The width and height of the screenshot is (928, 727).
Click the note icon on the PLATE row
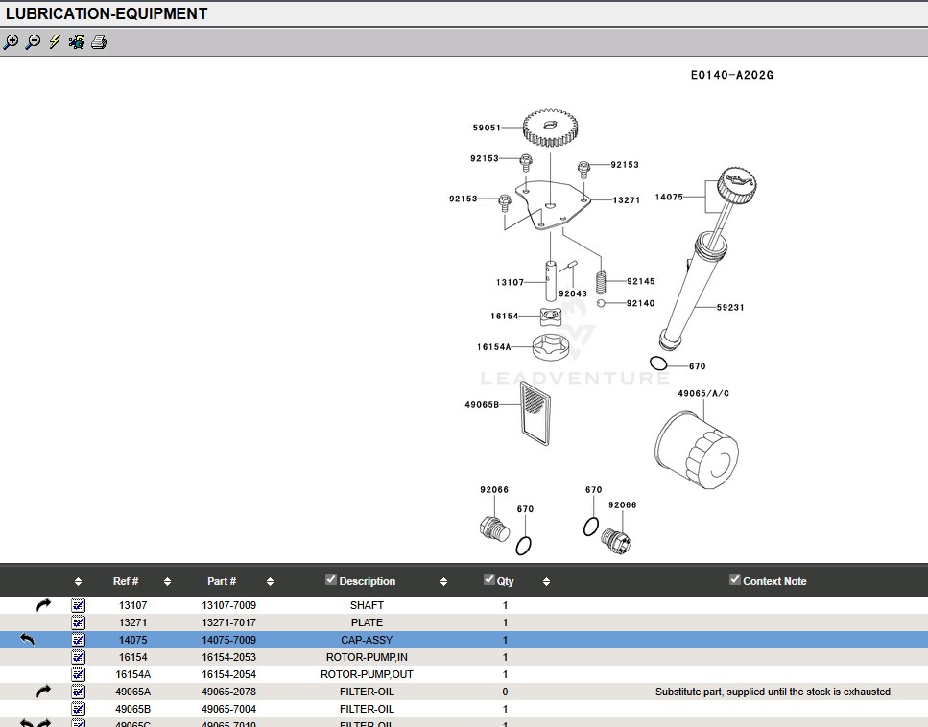click(x=79, y=622)
